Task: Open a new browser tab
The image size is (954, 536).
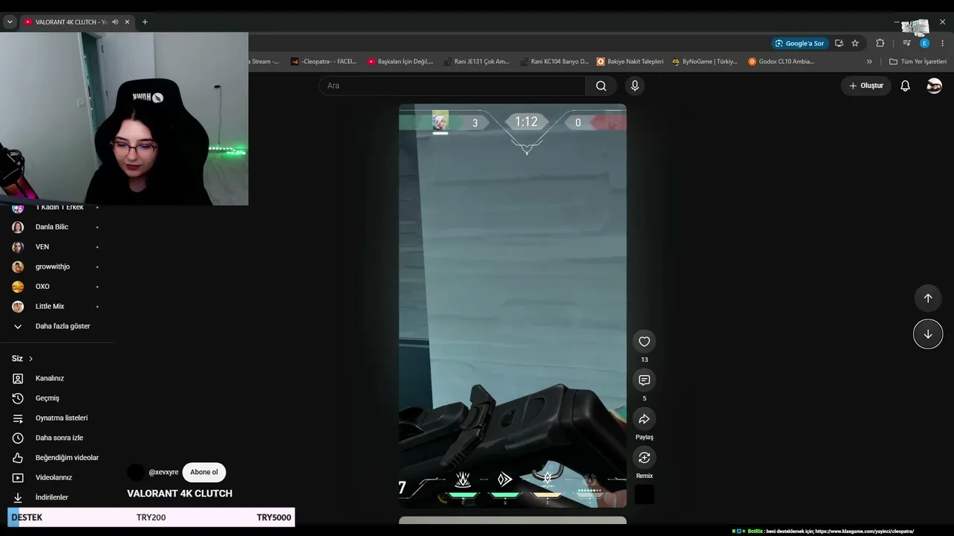Action: coord(145,22)
